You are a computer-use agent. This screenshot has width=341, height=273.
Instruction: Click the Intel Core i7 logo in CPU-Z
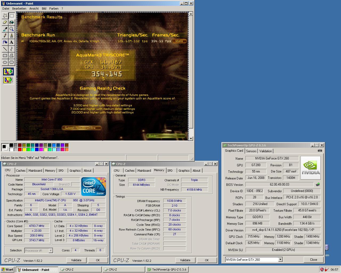(x=94, y=186)
